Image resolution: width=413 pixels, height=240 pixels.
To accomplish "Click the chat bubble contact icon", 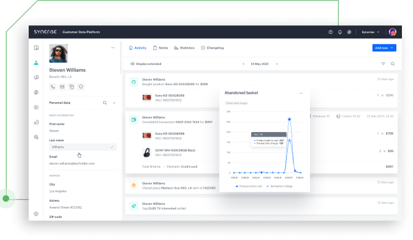I will tap(81, 87).
